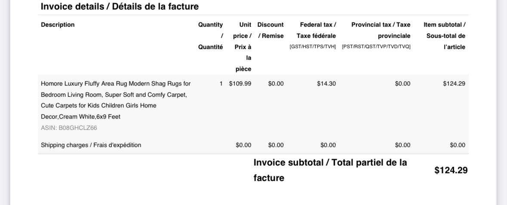507x205 pixels.
Task: Click the Homore Luxury Fluffy Area Rug description
Action: pyautogui.click(x=116, y=100)
